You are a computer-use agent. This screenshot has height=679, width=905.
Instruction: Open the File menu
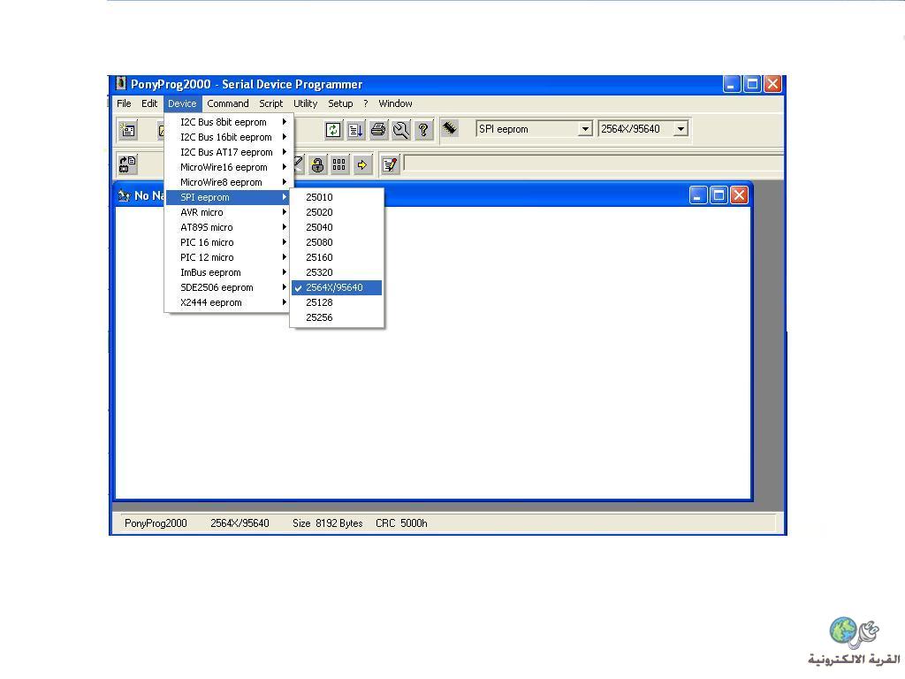pyautogui.click(x=124, y=103)
